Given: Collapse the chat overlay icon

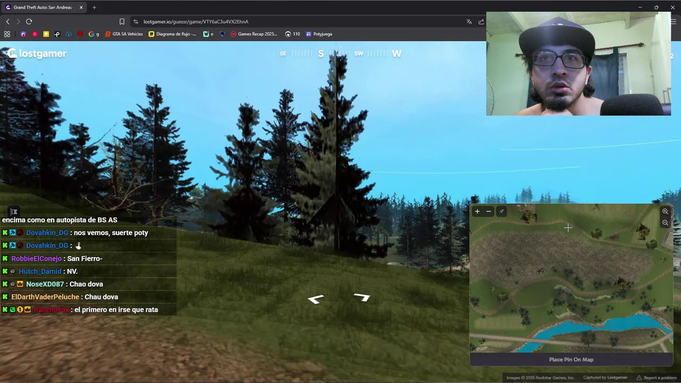Looking at the screenshot, I should pyautogui.click(x=14, y=212).
